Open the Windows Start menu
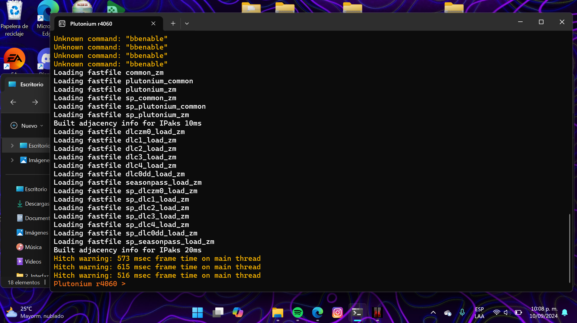The image size is (577, 323). (x=197, y=313)
